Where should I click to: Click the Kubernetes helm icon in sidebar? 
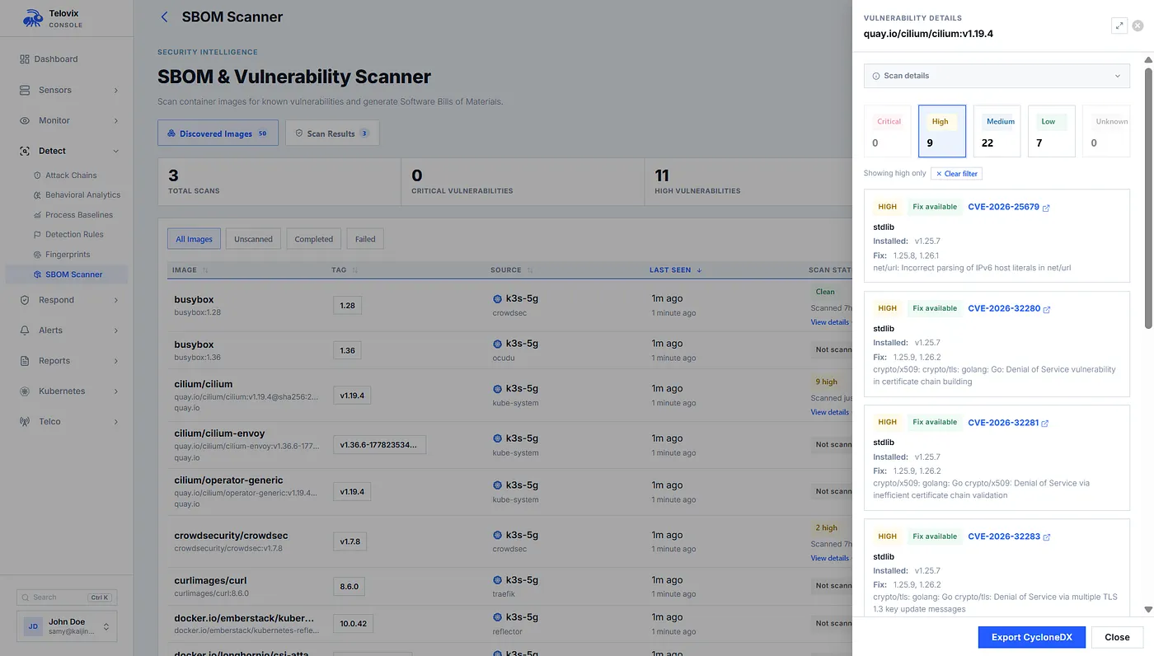(x=25, y=391)
